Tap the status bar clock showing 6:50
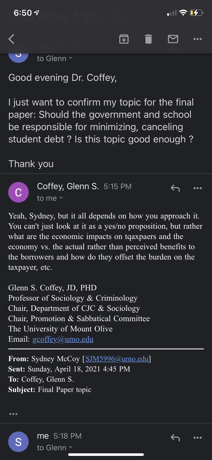212x460 pixels. (x=23, y=13)
